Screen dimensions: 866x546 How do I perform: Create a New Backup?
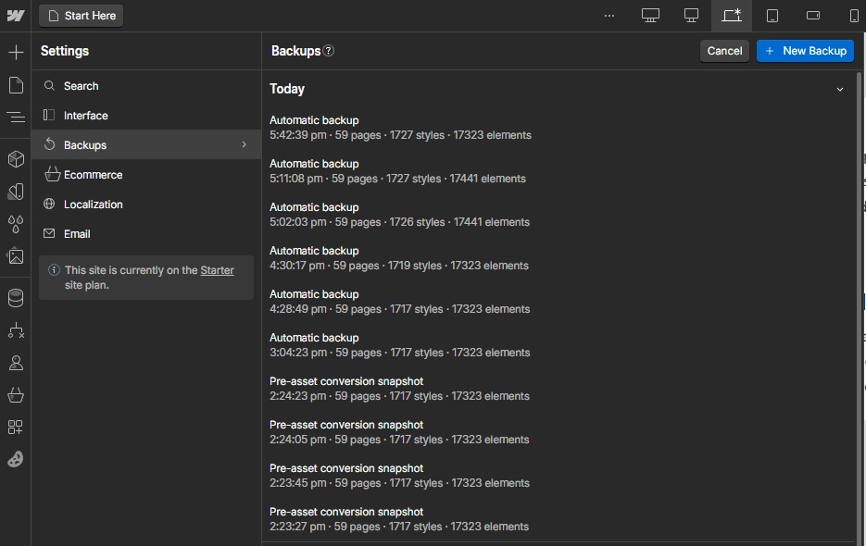(x=805, y=51)
